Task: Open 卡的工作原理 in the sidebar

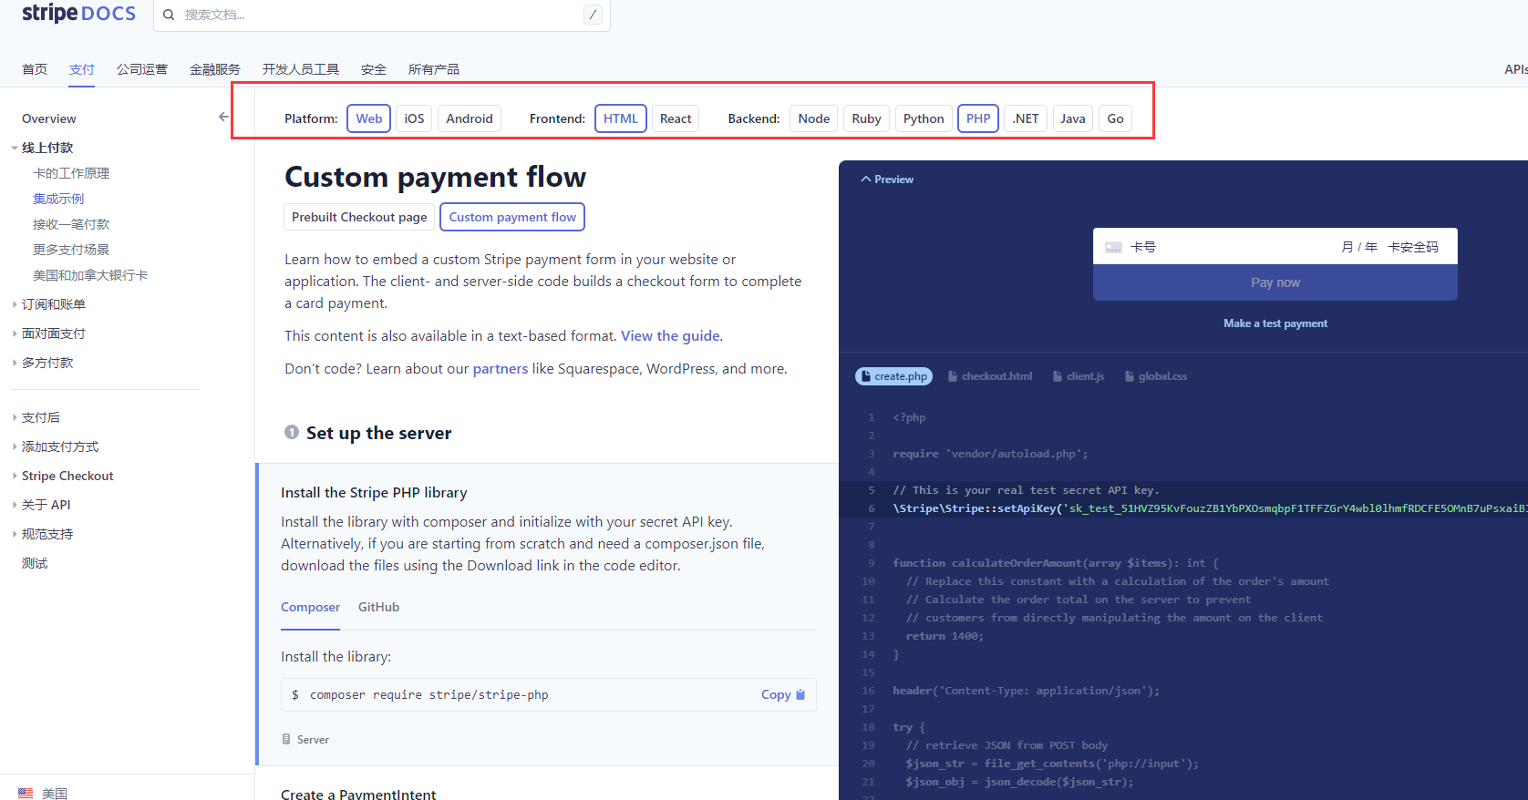Action: click(71, 173)
